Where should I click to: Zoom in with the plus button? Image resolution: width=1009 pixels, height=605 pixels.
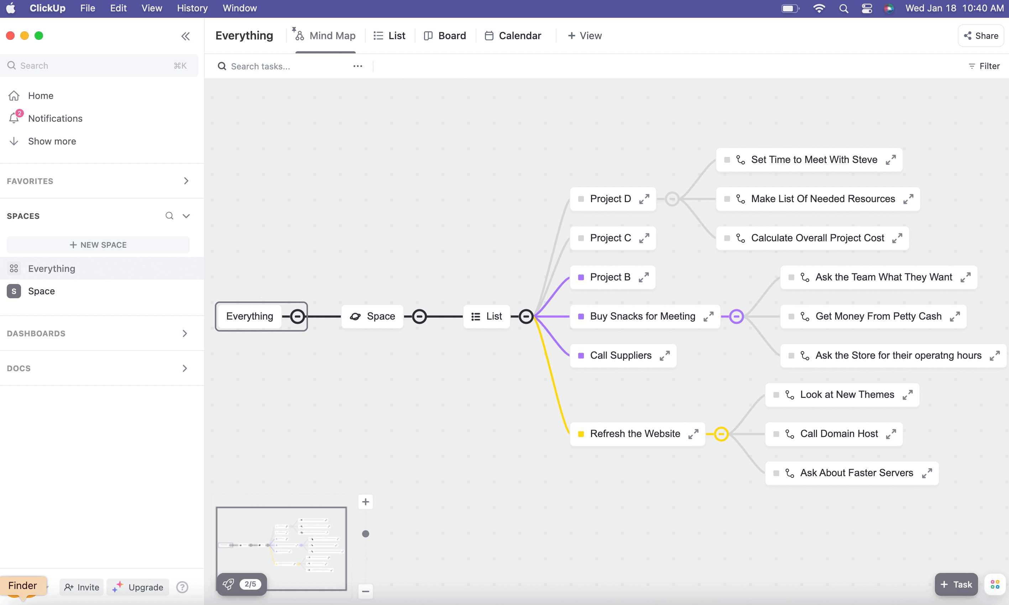click(x=365, y=502)
